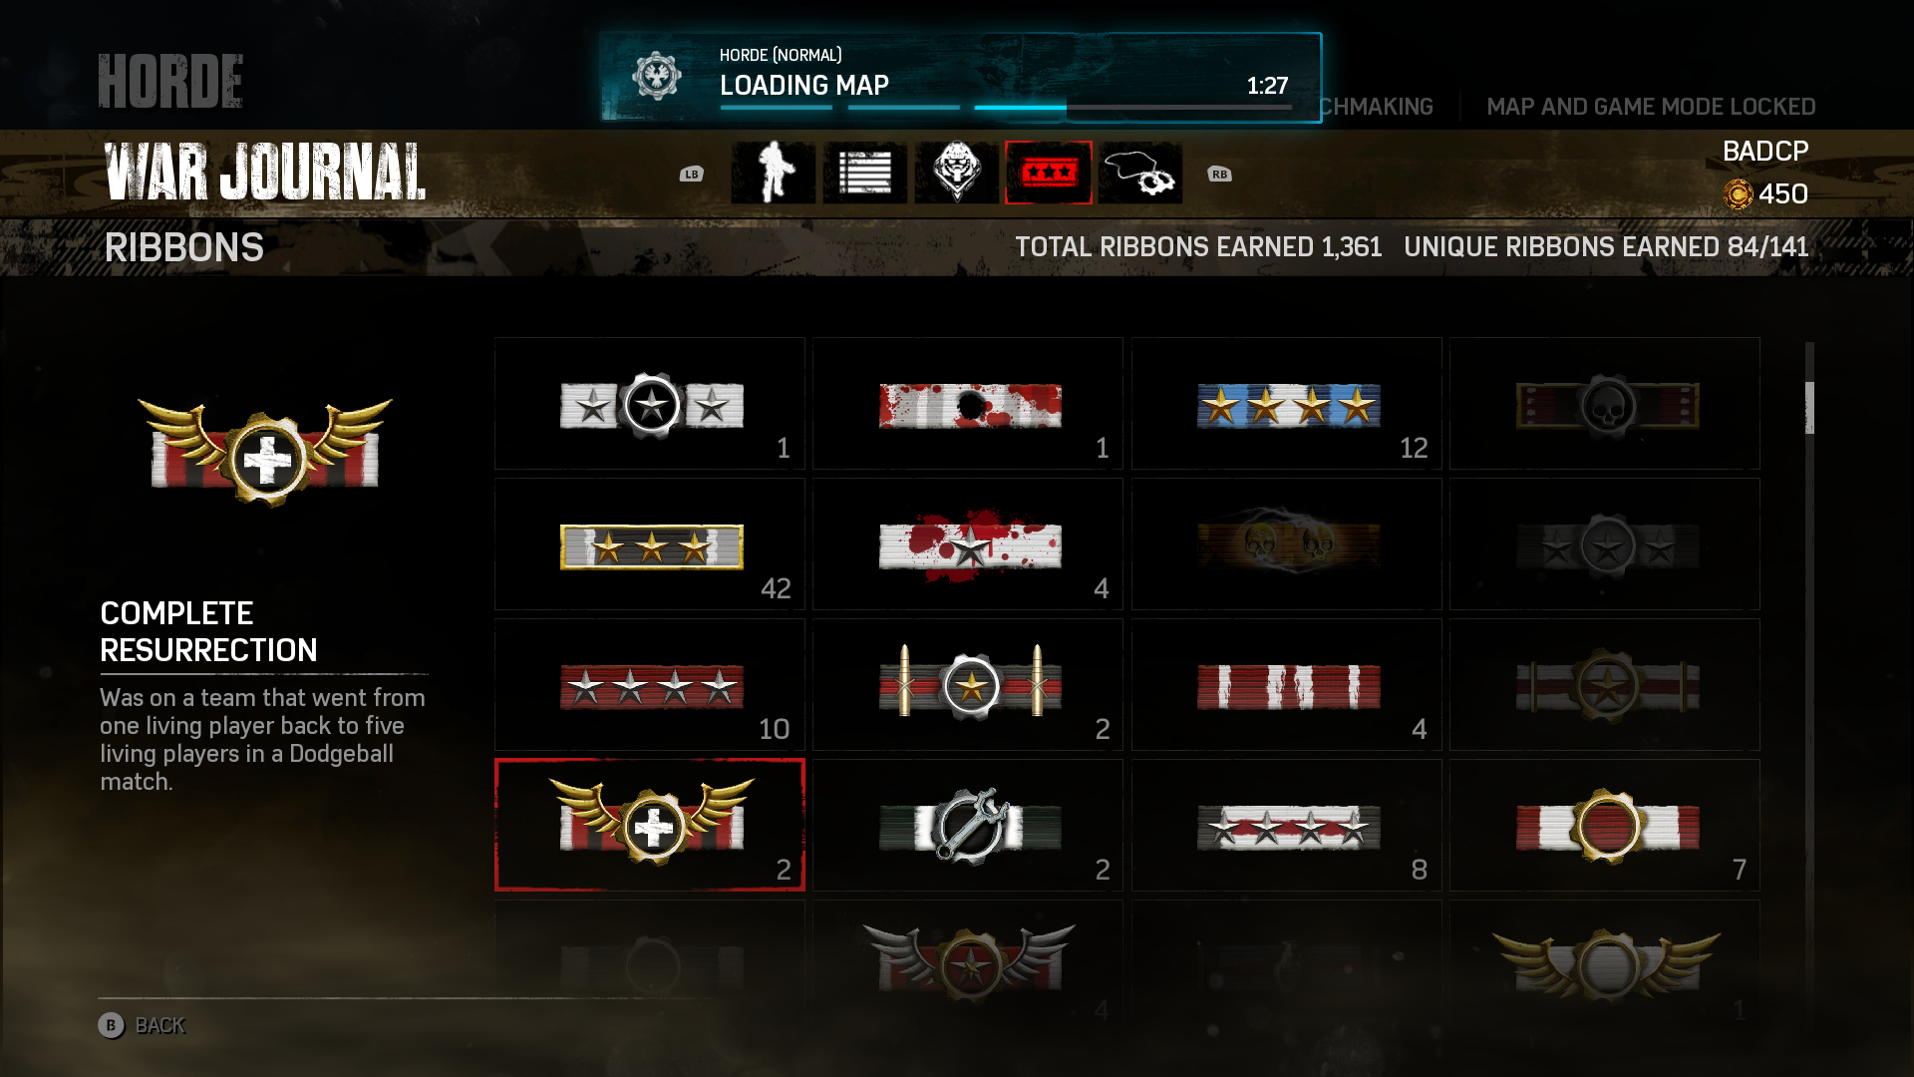1914x1077 pixels.
Task: Select the blood-splattered bullet hole ribbon
Action: (968, 403)
